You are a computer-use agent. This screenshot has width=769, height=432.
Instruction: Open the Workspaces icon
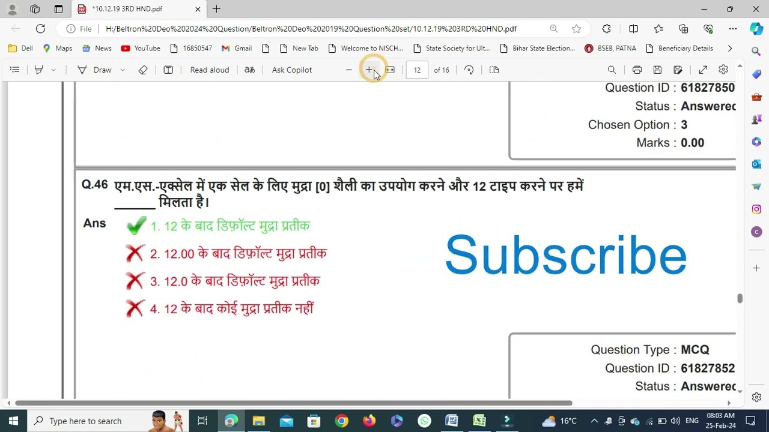click(35, 9)
